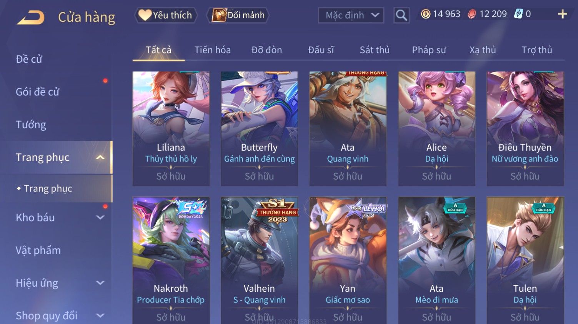Select the Tiến hóa tab
Image resolution: width=578 pixels, height=324 pixels.
point(212,50)
